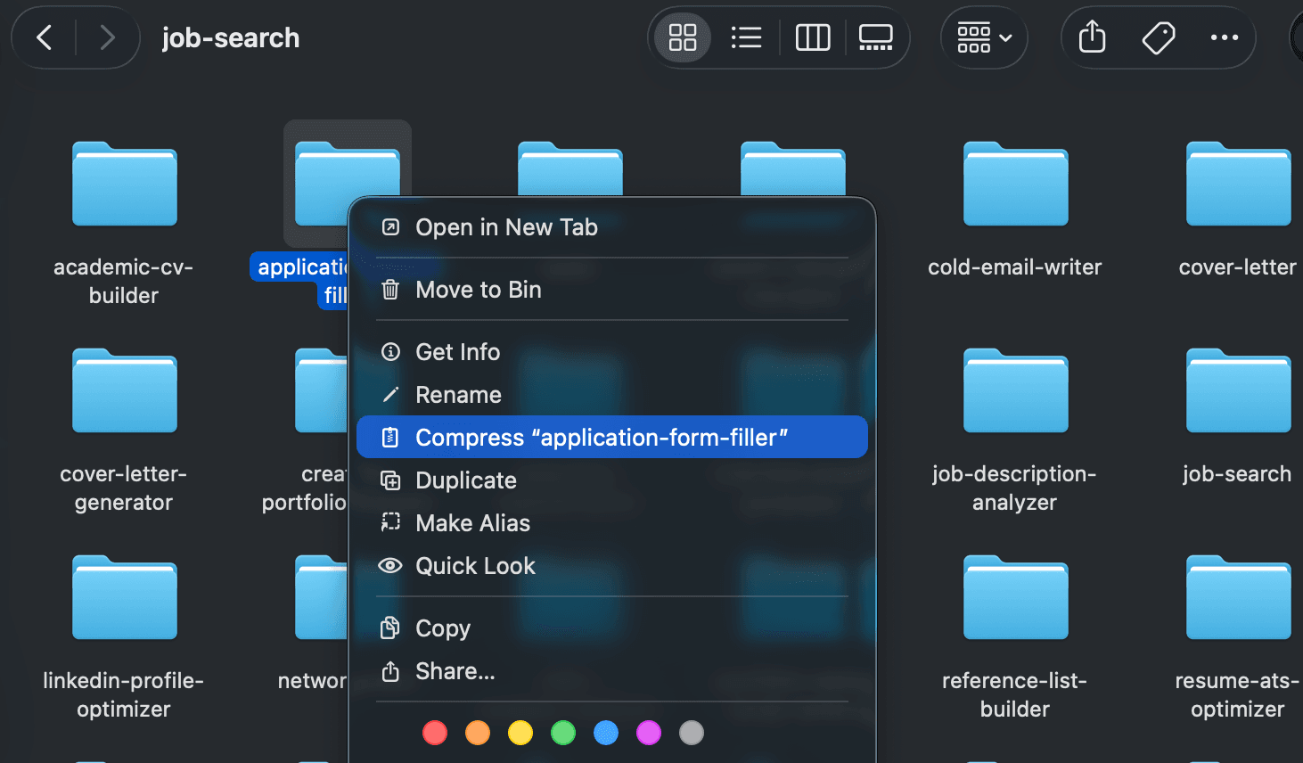This screenshot has width=1303, height=763.
Task: Click the info icon beside Get Info
Action: point(390,352)
